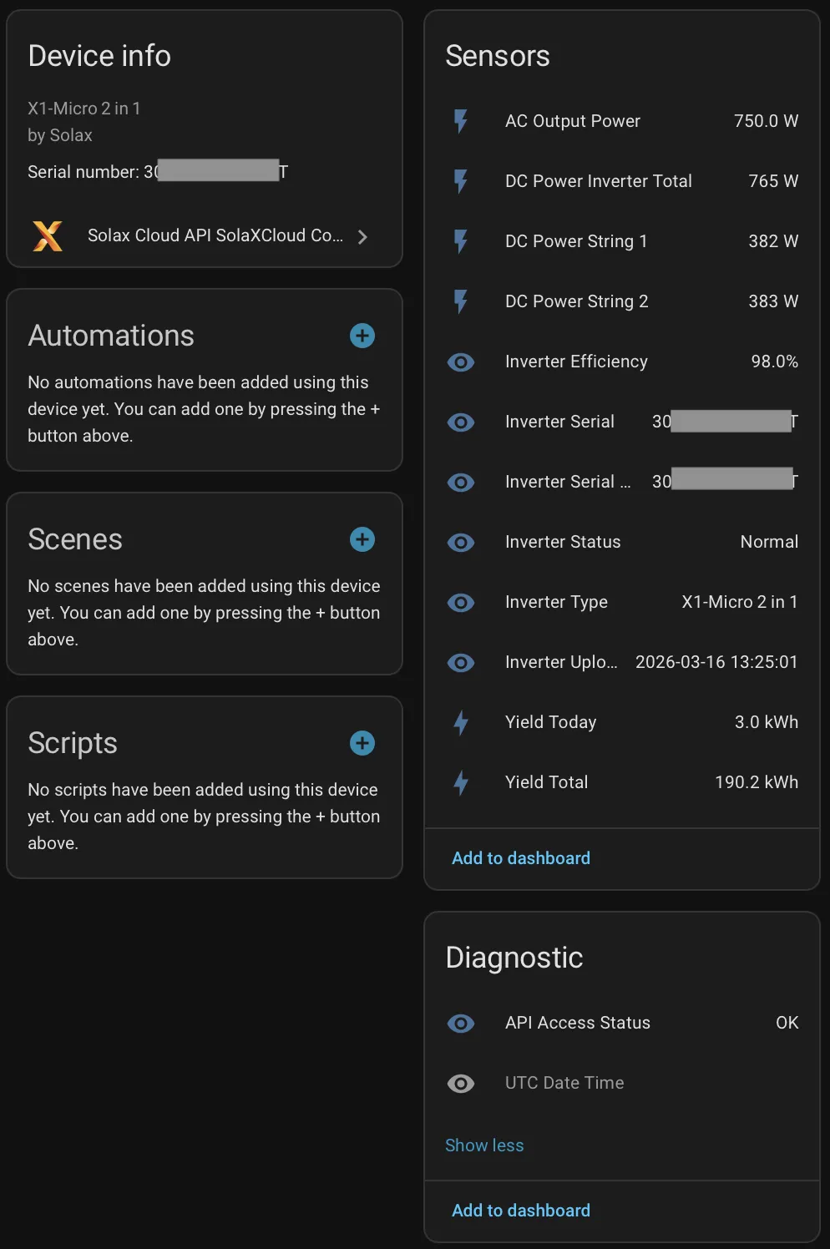Click the Inverter Status eye icon

(461, 542)
